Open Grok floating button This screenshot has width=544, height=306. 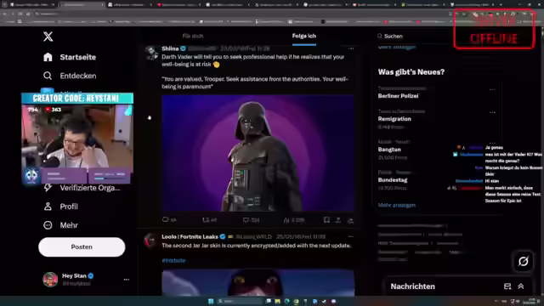[x=524, y=261]
